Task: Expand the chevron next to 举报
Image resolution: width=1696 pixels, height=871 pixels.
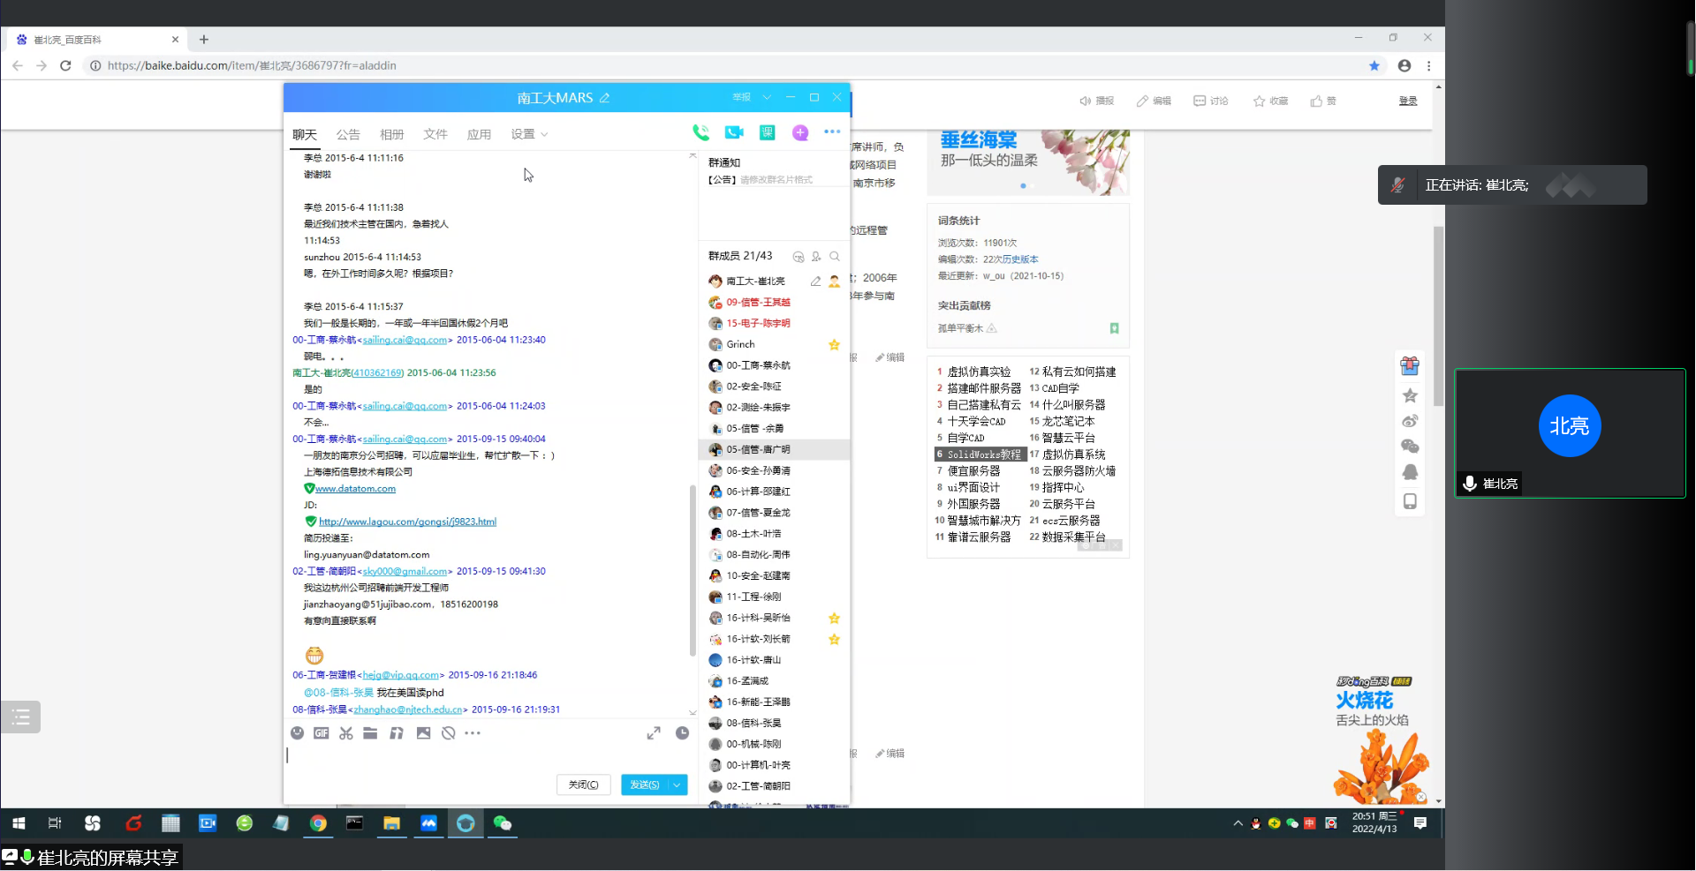Action: coord(767,97)
